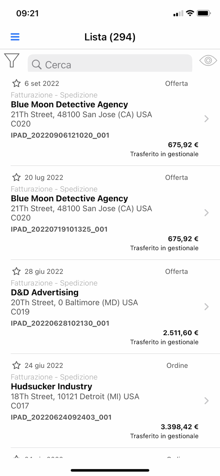Screen dimensions: 220x476
Task: Click the magnifier icon inside the search field
Action: coord(37,65)
